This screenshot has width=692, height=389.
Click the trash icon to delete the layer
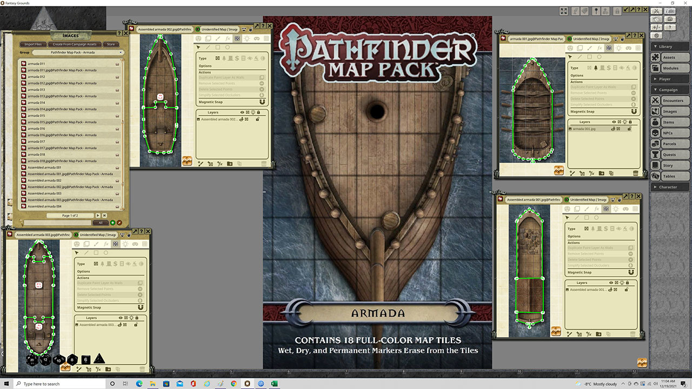pos(264,163)
